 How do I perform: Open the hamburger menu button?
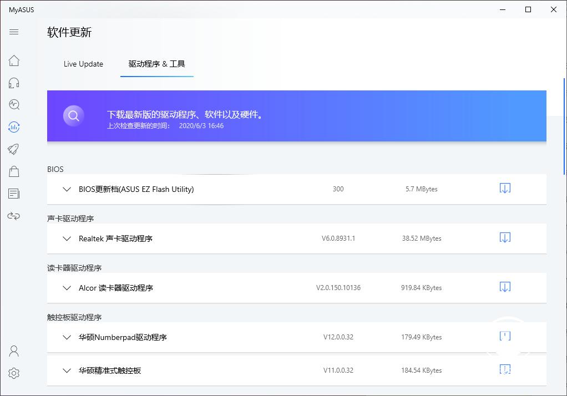point(13,32)
